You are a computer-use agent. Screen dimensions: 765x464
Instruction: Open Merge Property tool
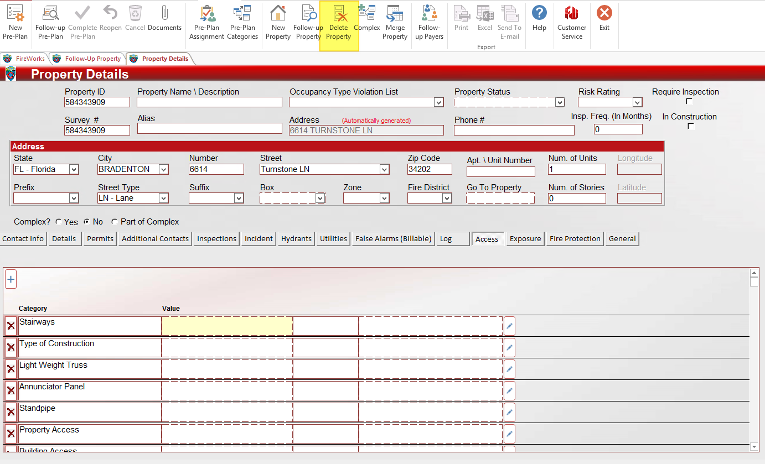[x=395, y=22]
